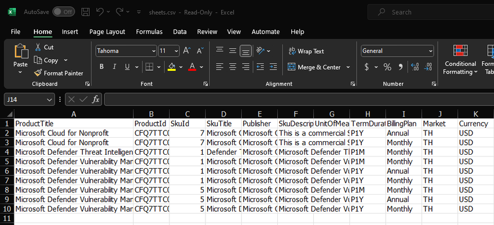Expand the Copy dropdown arrow

(66, 60)
